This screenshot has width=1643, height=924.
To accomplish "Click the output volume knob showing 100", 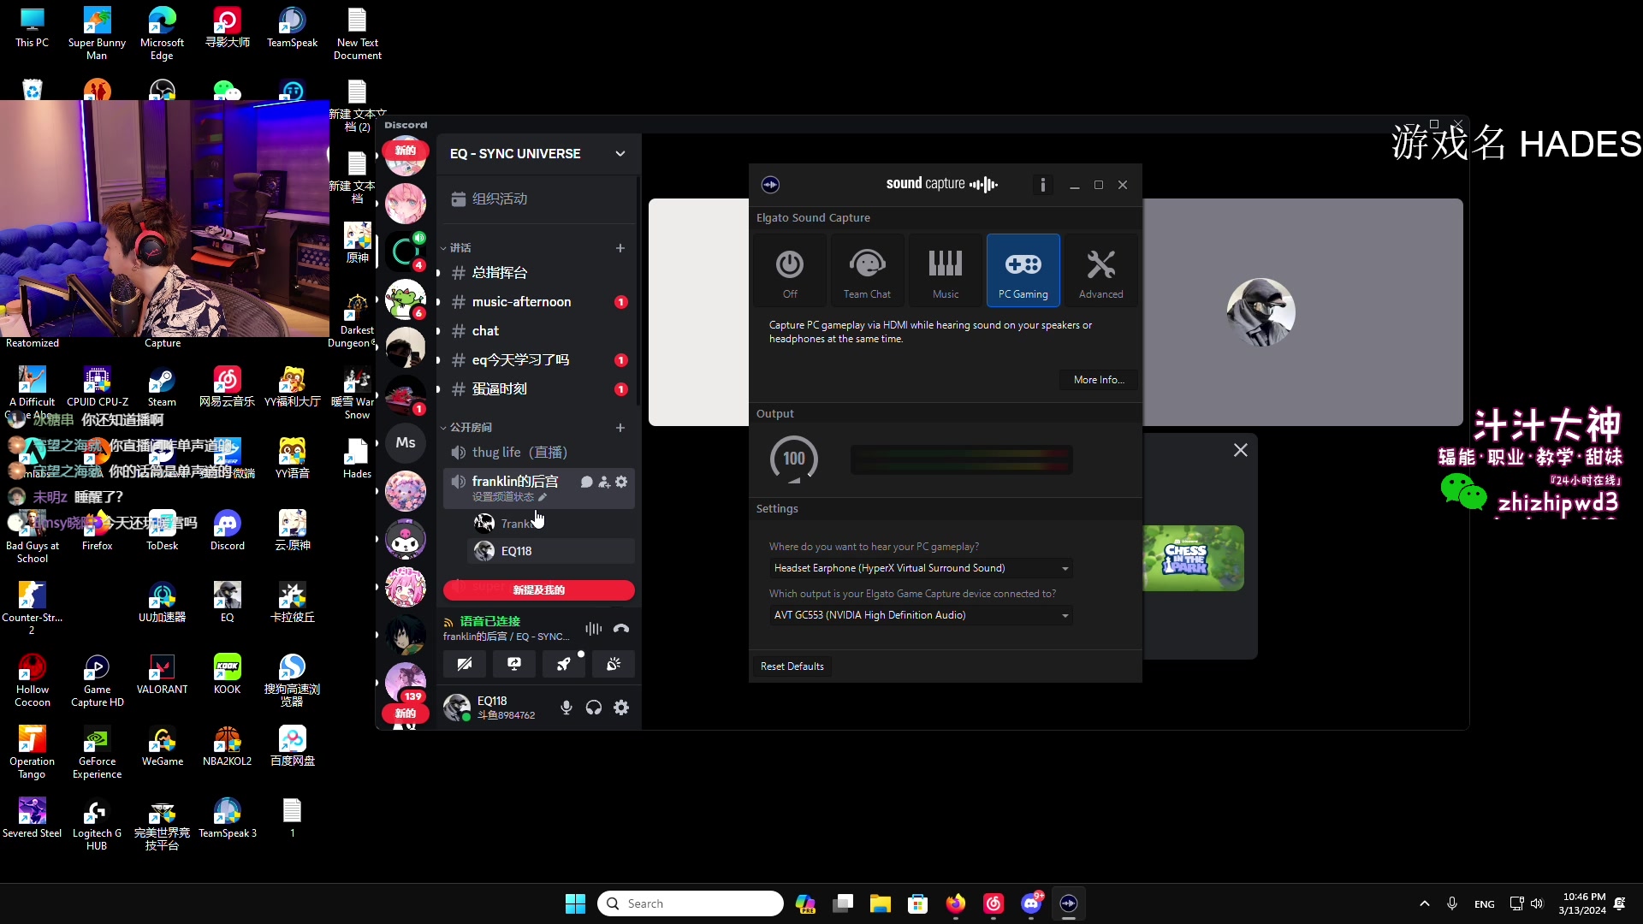I will (794, 459).
